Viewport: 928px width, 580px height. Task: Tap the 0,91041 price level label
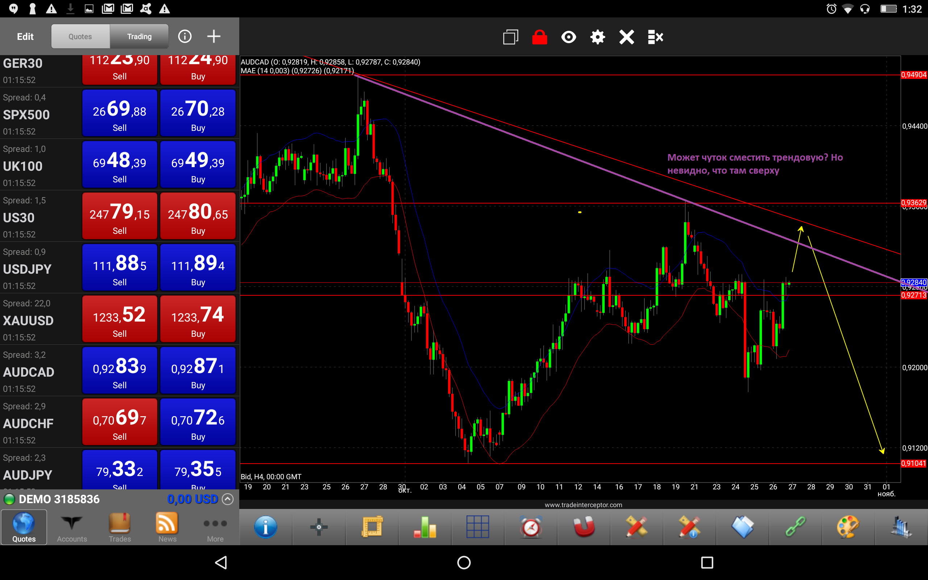[x=914, y=463]
